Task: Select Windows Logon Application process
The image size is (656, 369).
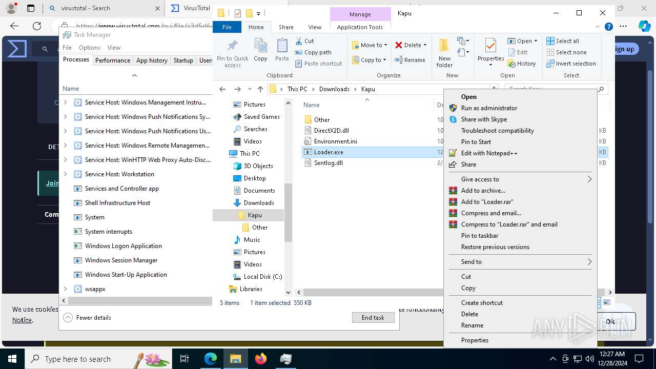Action: (x=123, y=246)
